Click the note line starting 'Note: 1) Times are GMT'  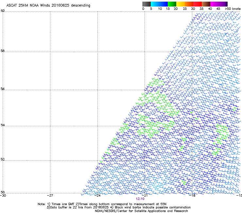tap(102, 204)
